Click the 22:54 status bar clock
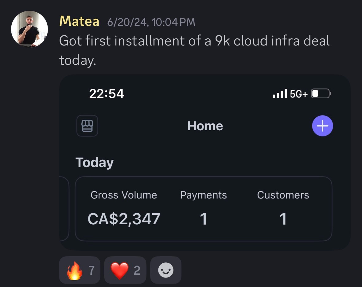Viewport: 362px width, 287px height. (x=107, y=93)
